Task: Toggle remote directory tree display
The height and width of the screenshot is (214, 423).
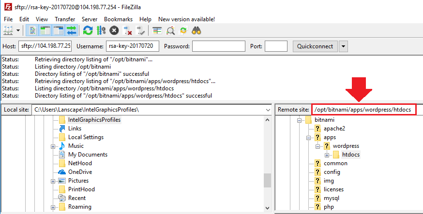Action: pyautogui.click(x=58, y=30)
